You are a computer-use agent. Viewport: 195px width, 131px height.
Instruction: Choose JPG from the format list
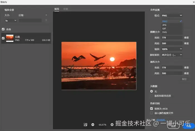(172, 25)
